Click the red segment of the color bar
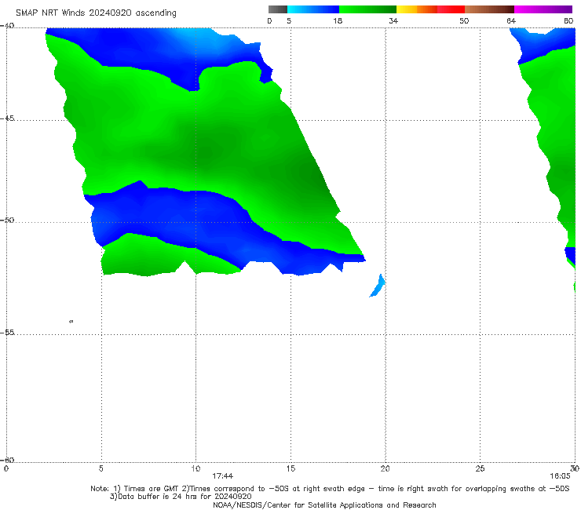 point(451,9)
